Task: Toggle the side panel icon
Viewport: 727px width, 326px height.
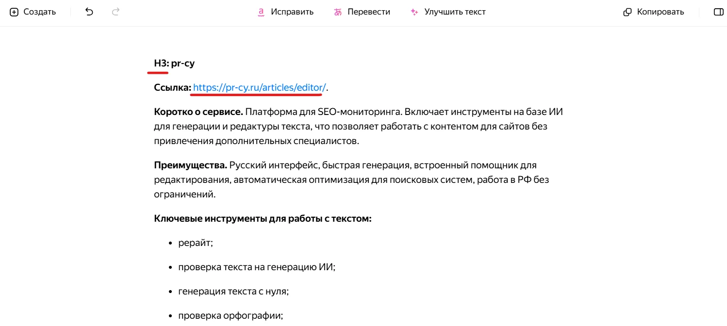Action: click(x=718, y=12)
